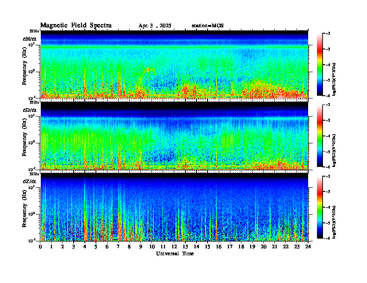367x283 pixels.
Task: Click the dD/dt spectrogram color bar
Action: (320, 136)
